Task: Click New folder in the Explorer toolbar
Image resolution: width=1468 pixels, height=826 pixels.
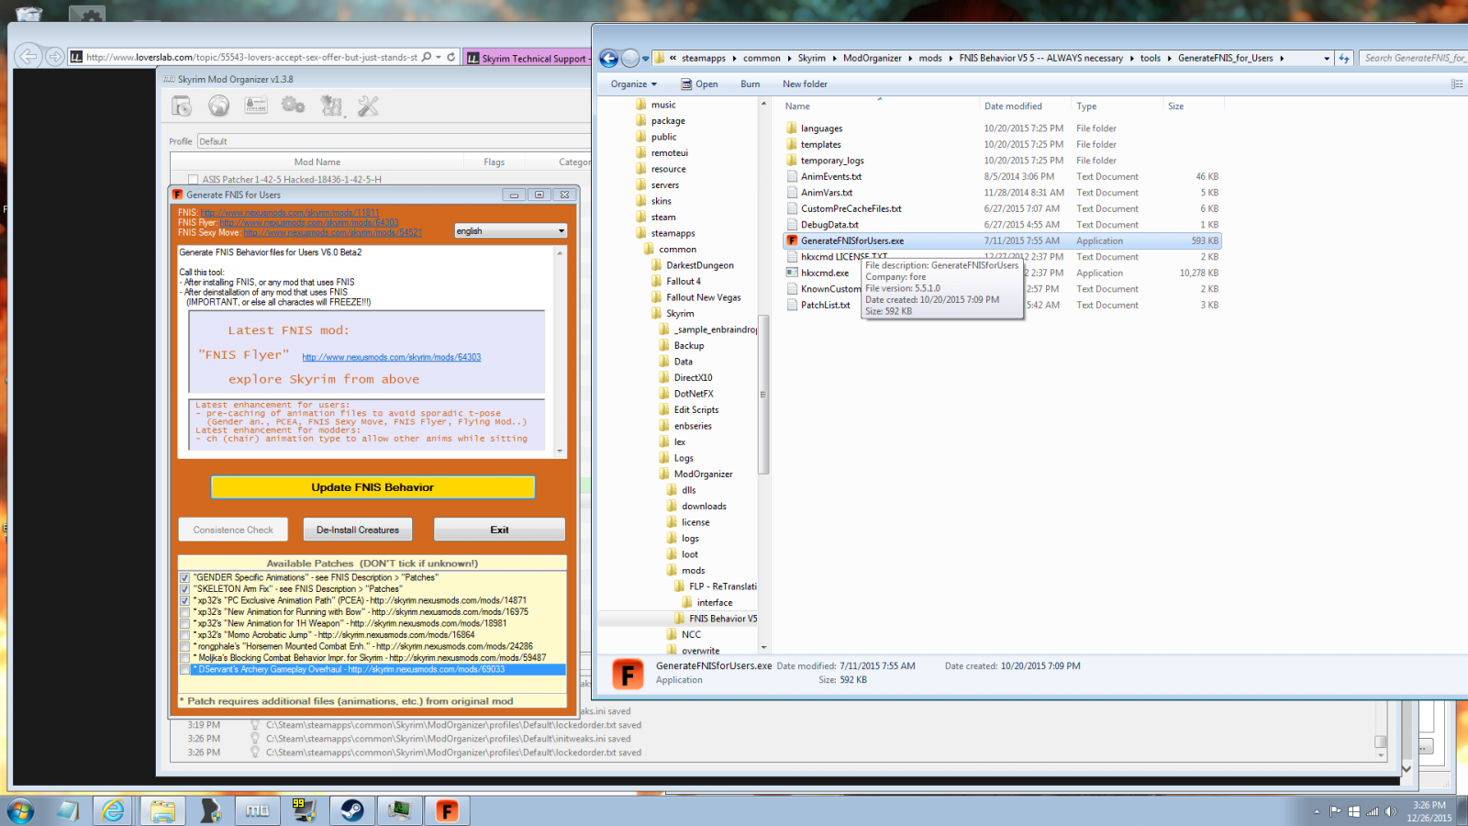Action: point(805,84)
